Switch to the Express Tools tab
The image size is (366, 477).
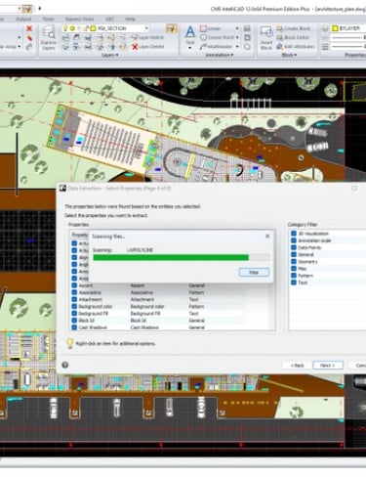[x=79, y=20]
